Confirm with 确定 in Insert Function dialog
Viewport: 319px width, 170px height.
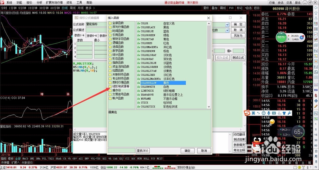188,151
